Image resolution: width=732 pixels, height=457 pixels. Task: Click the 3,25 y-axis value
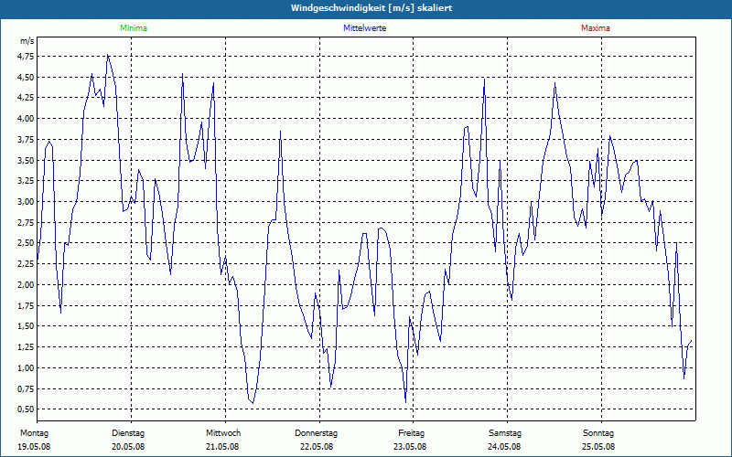point(27,181)
